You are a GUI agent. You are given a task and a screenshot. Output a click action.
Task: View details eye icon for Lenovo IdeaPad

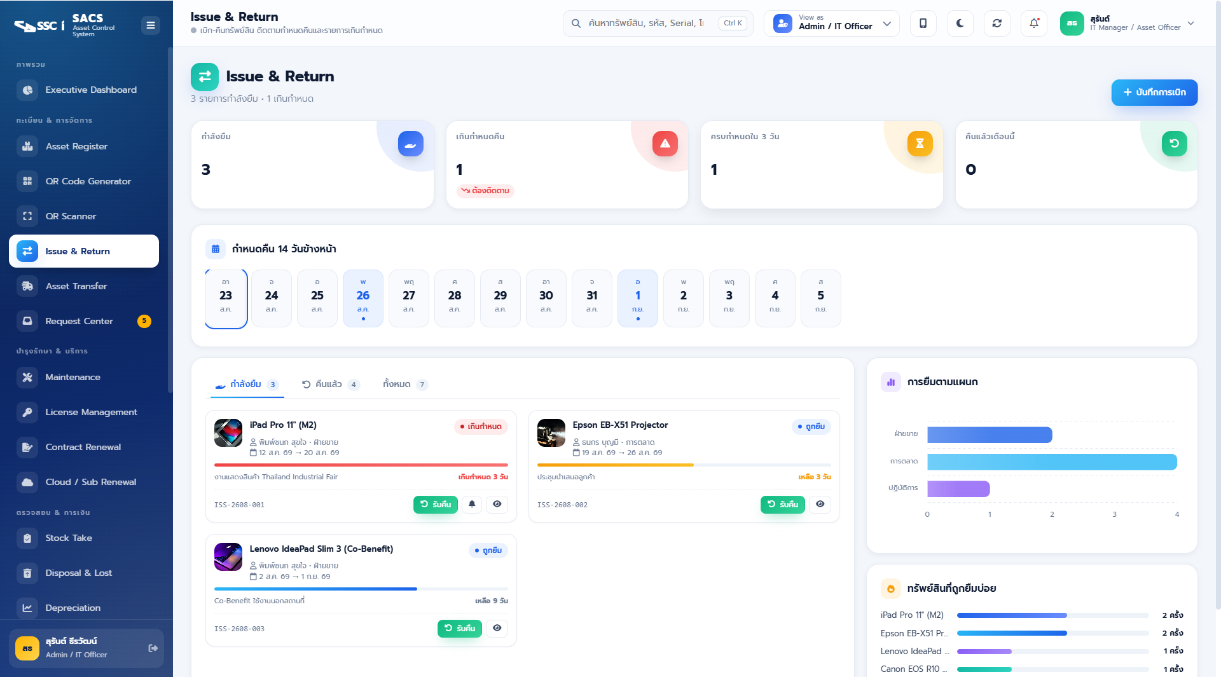point(497,628)
